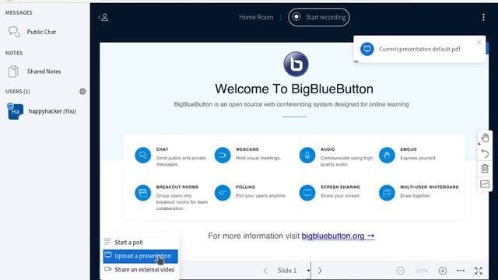Select the pan hand tool
The image size is (498, 280).
(485, 138)
